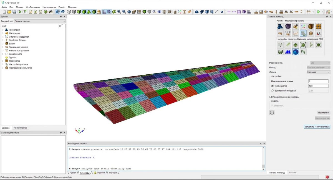Close the Командная строка panel
Image resolution: width=333 pixels, height=180 pixels.
264,144
